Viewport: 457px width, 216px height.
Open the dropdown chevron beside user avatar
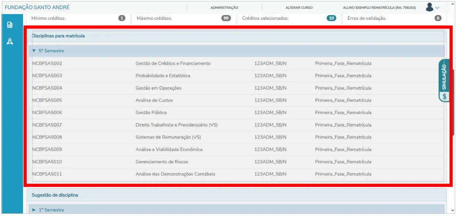point(437,8)
